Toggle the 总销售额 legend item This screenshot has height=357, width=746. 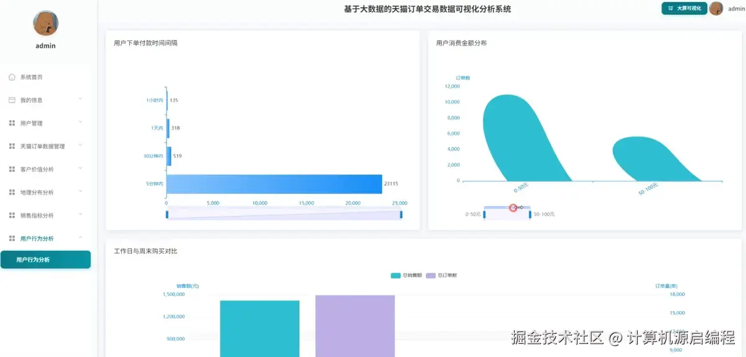click(407, 275)
